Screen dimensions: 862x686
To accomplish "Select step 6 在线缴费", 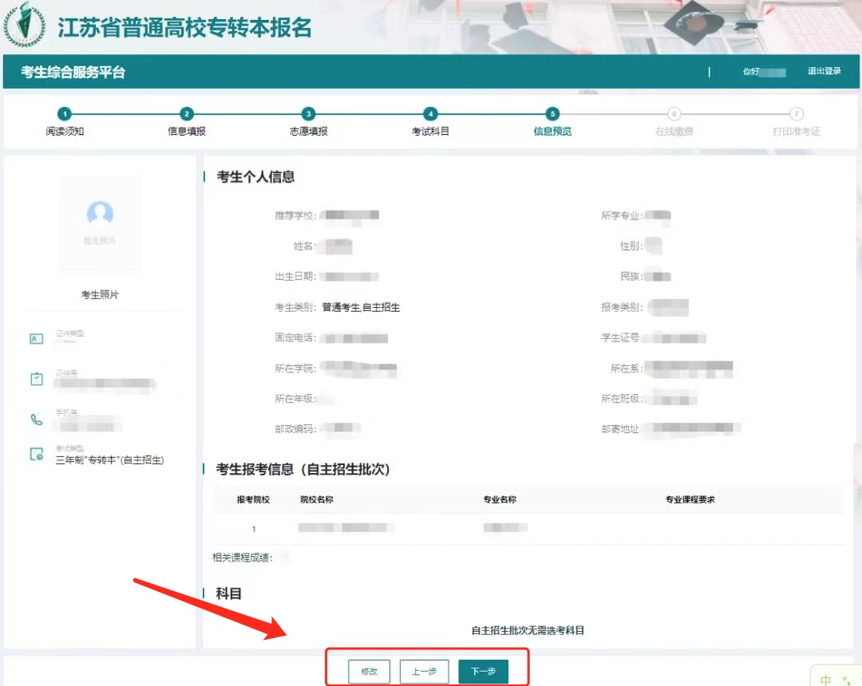I will (674, 122).
